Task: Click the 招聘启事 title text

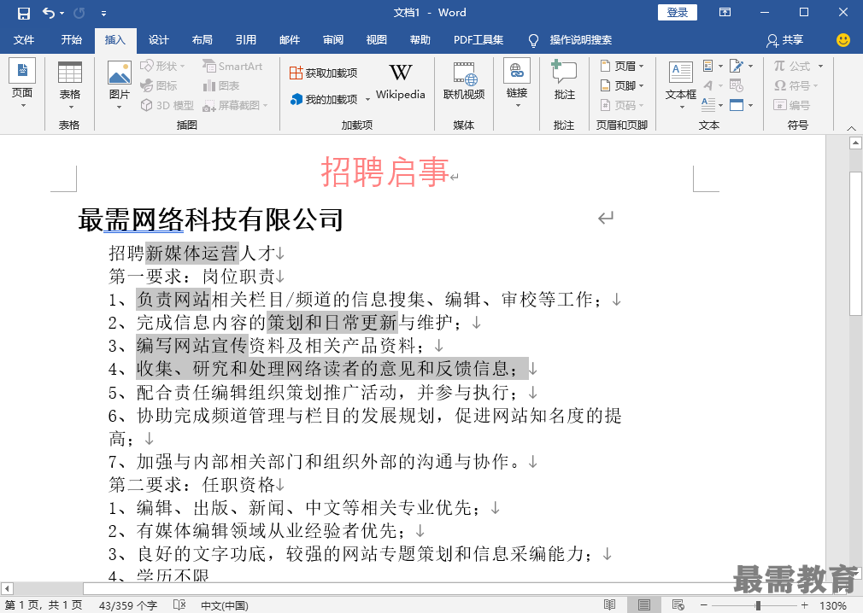Action: (x=385, y=171)
